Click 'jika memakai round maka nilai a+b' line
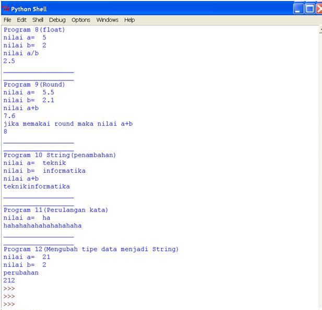This screenshot has width=322, height=310. click(68, 124)
